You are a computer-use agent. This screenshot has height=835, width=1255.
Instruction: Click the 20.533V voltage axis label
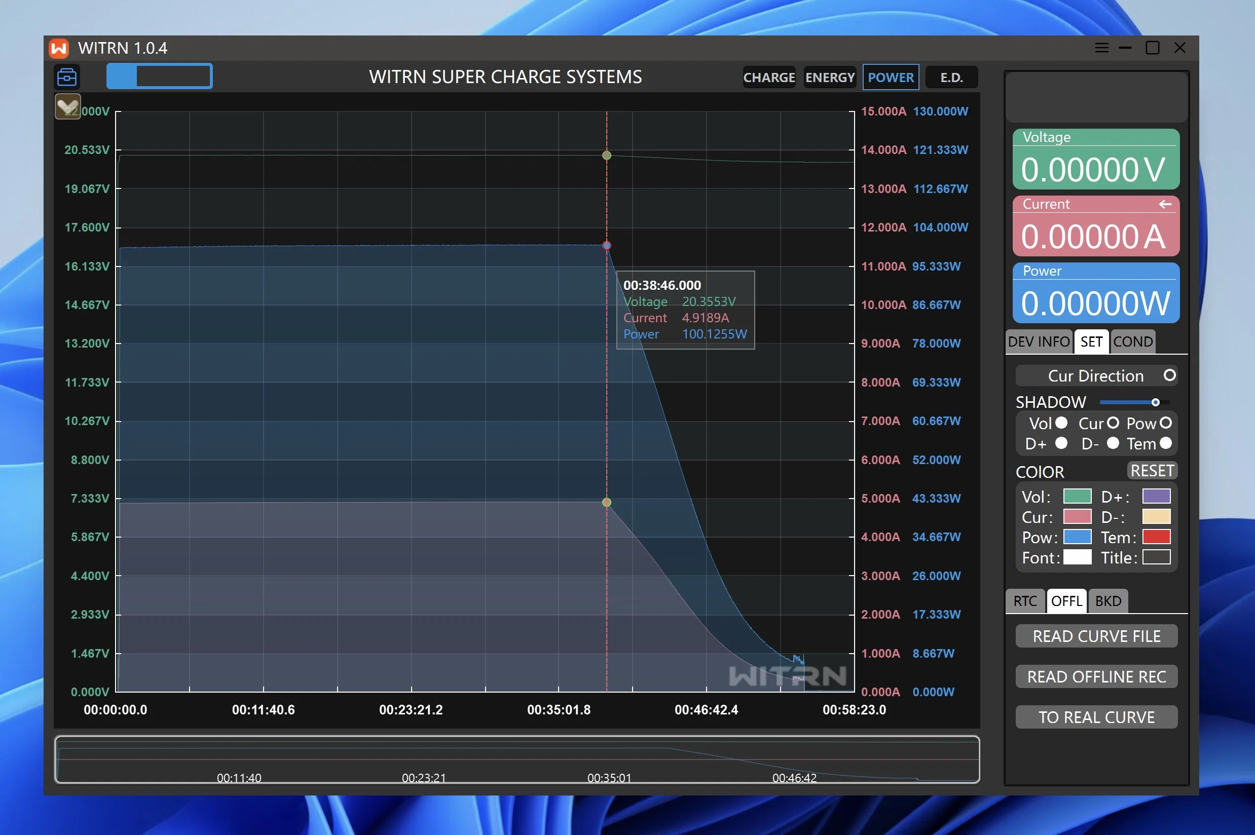pos(87,150)
